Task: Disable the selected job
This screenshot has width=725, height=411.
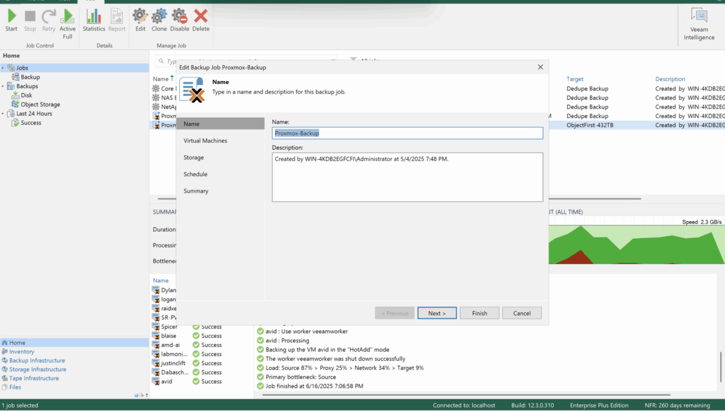Action: pos(180,20)
